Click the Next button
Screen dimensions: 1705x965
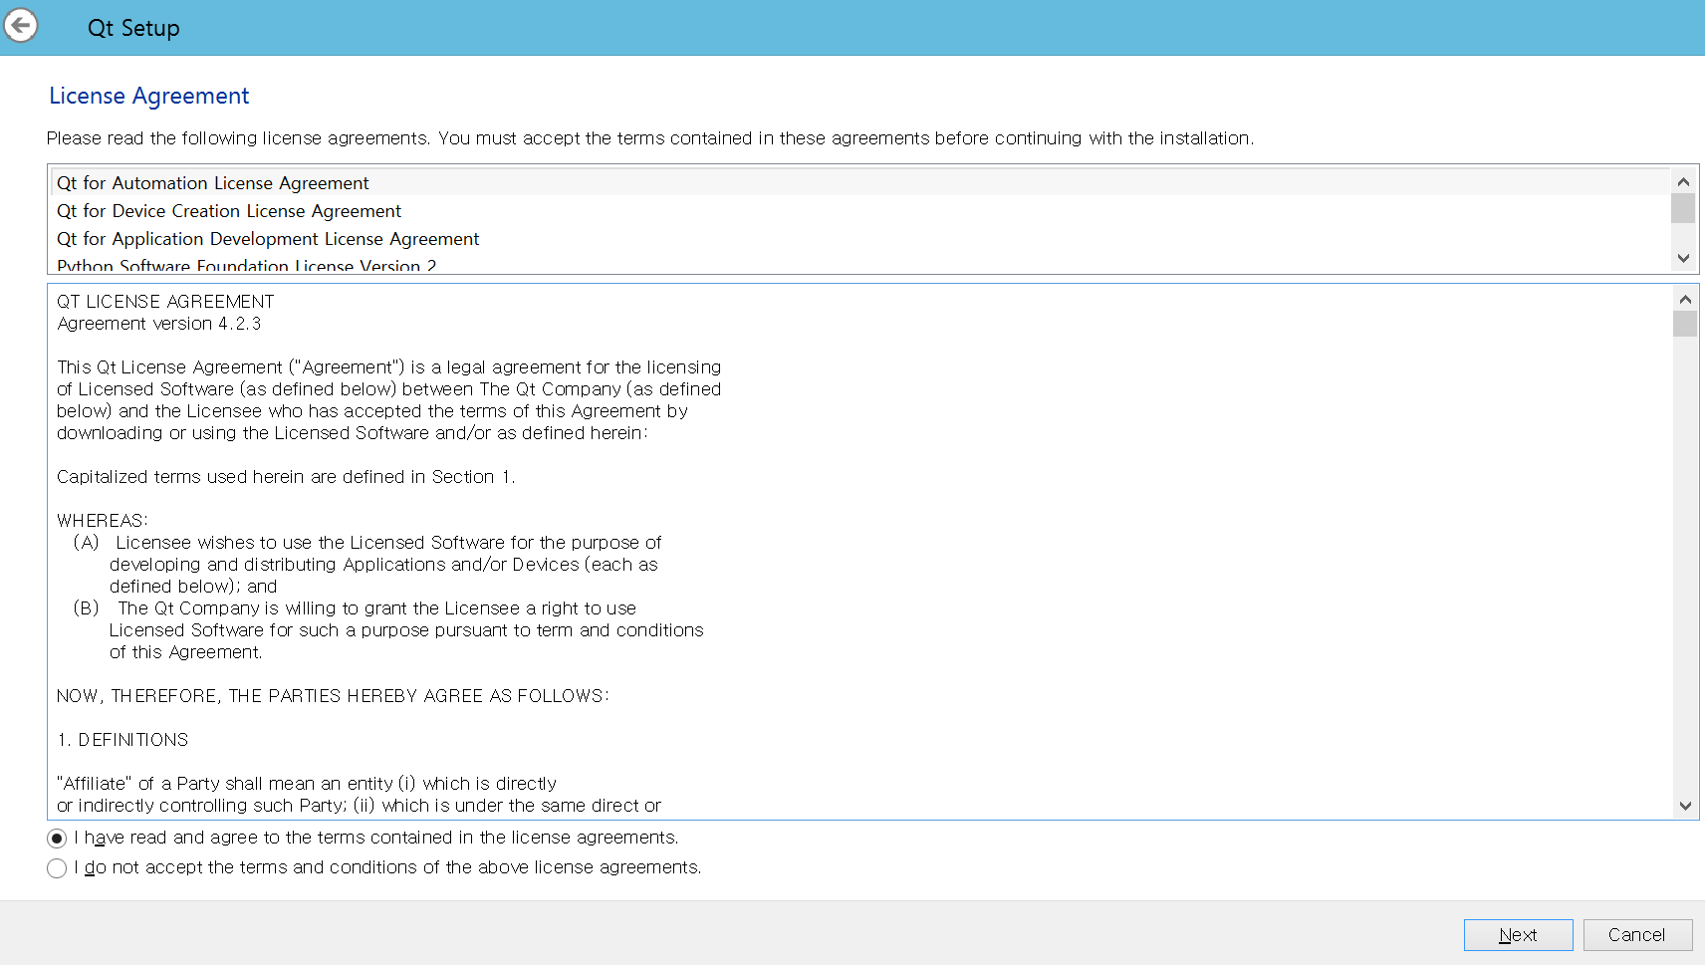(x=1518, y=935)
